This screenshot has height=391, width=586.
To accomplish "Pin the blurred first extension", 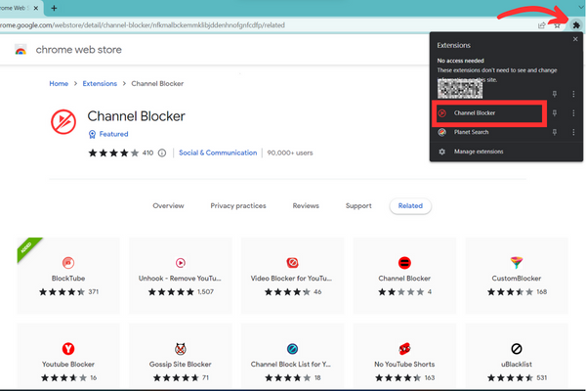I will 555,94.
